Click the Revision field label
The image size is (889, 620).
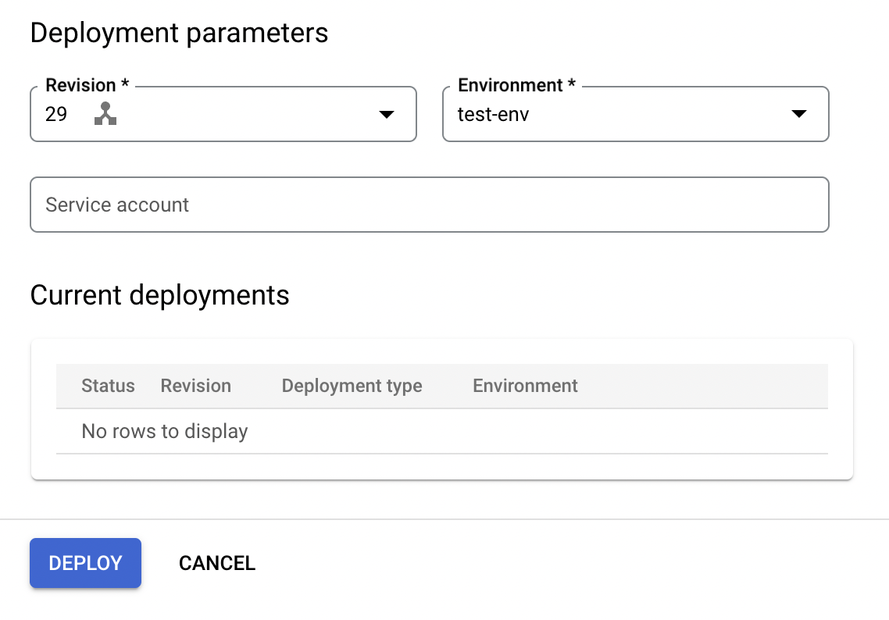tap(80, 85)
